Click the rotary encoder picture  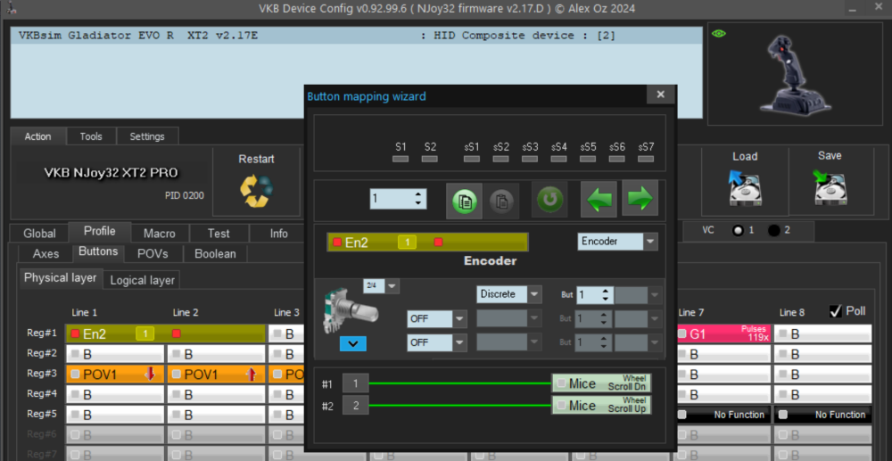349,311
